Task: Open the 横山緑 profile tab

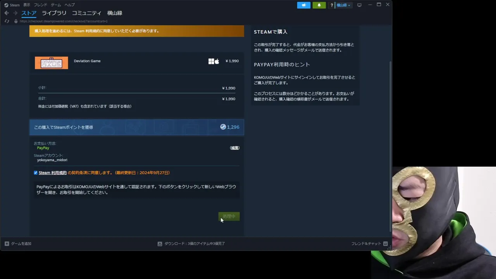Action: click(115, 13)
